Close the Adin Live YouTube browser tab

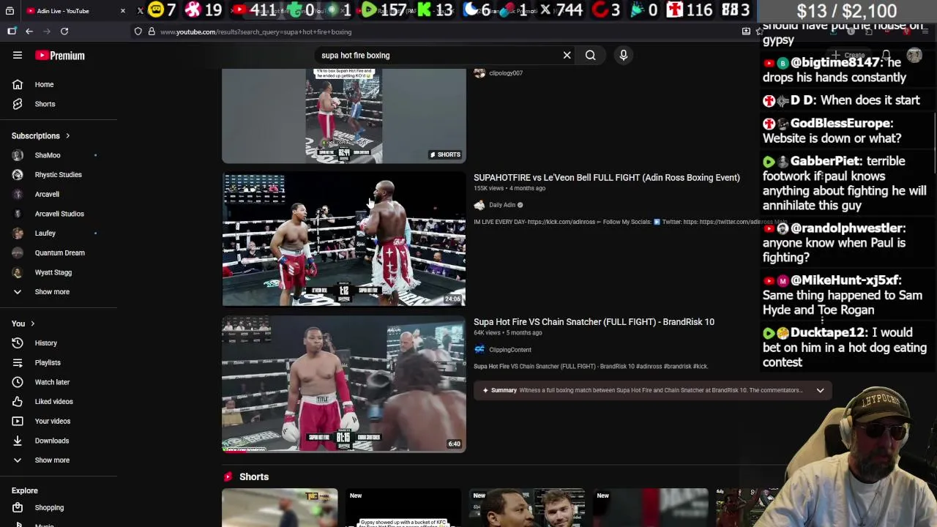[122, 11]
